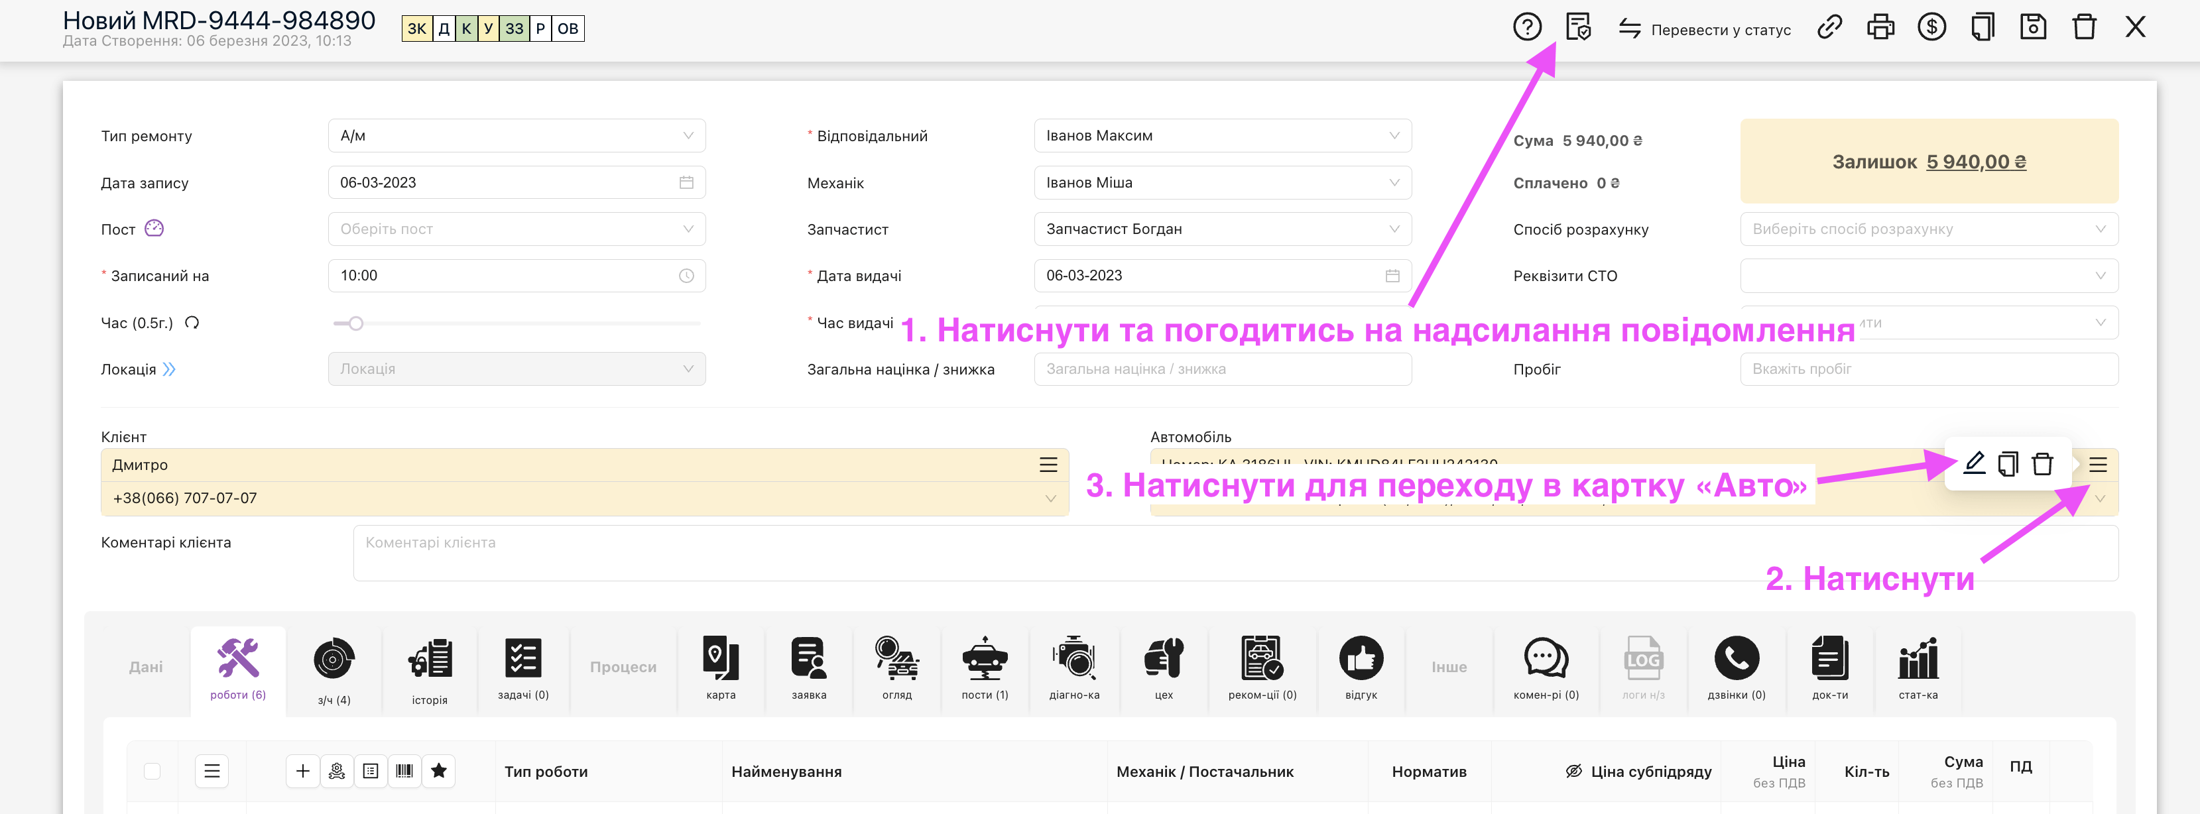Toggle the select-all checkbox in works table
Screen dimensions: 2200x814
click(x=152, y=772)
